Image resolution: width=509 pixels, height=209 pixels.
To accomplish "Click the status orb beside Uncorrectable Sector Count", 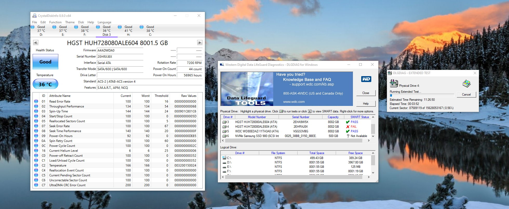I will pyautogui.click(x=36, y=180).
